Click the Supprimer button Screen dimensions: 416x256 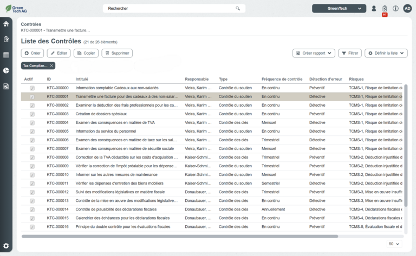(117, 53)
